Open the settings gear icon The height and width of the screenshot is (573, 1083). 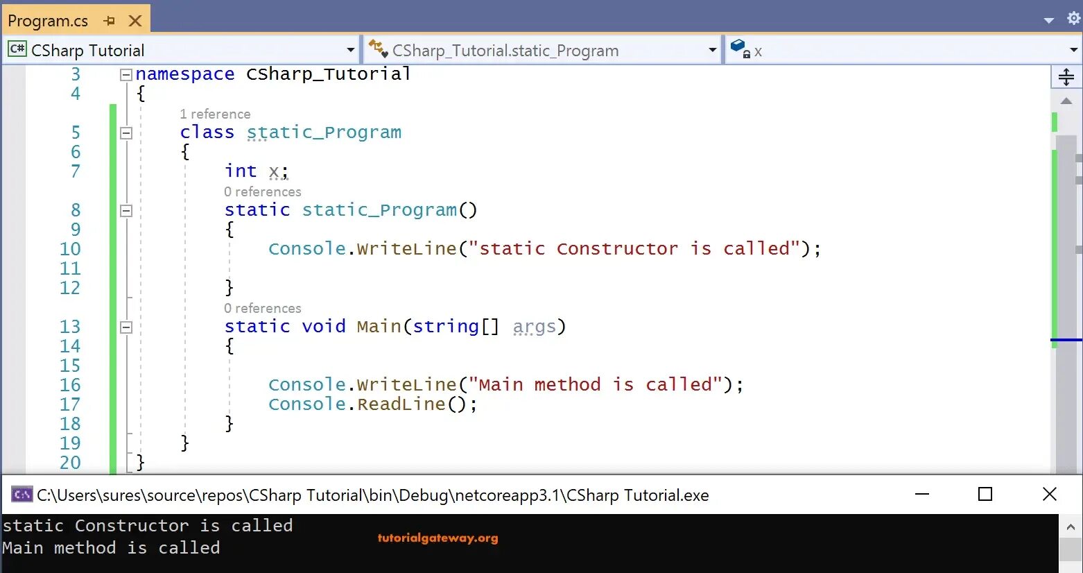1073,18
